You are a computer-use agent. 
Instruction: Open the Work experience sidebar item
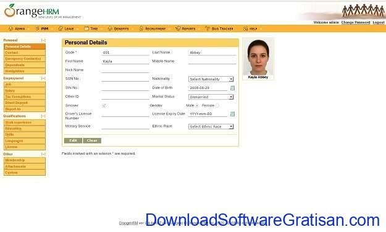pyautogui.click(x=25, y=122)
